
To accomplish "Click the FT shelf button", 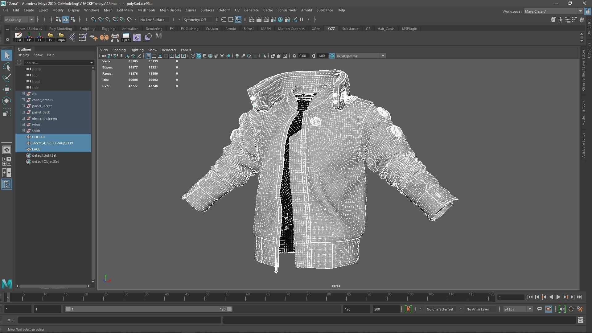I will coord(40,37).
